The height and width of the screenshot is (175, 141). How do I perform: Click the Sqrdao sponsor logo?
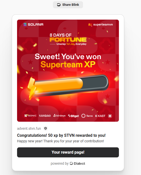[45, 116]
